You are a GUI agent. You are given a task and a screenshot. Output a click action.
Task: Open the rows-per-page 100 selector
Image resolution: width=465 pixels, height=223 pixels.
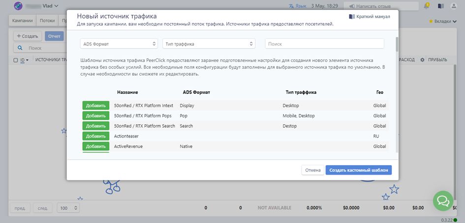[68, 208]
